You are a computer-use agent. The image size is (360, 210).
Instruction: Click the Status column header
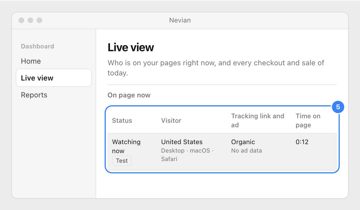[x=122, y=120]
